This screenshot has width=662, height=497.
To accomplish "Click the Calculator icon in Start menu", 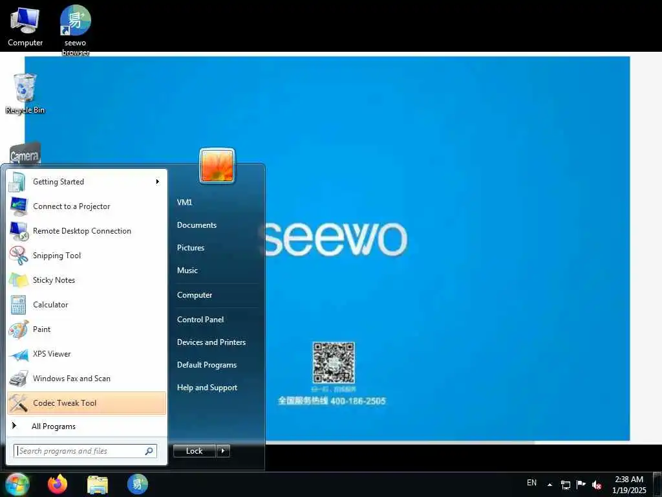I will (18, 305).
